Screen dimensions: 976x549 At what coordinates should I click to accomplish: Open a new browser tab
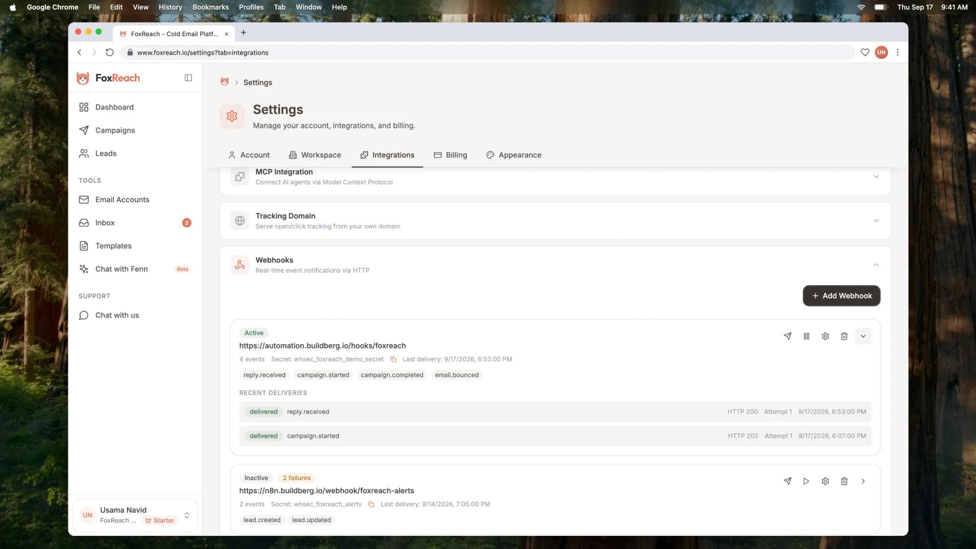[x=244, y=33]
